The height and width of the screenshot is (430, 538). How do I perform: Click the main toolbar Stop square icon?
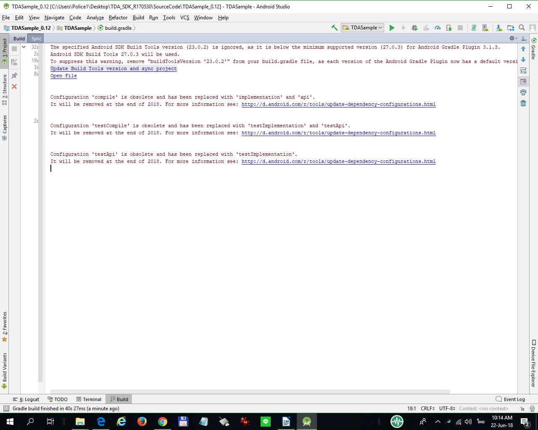460,28
